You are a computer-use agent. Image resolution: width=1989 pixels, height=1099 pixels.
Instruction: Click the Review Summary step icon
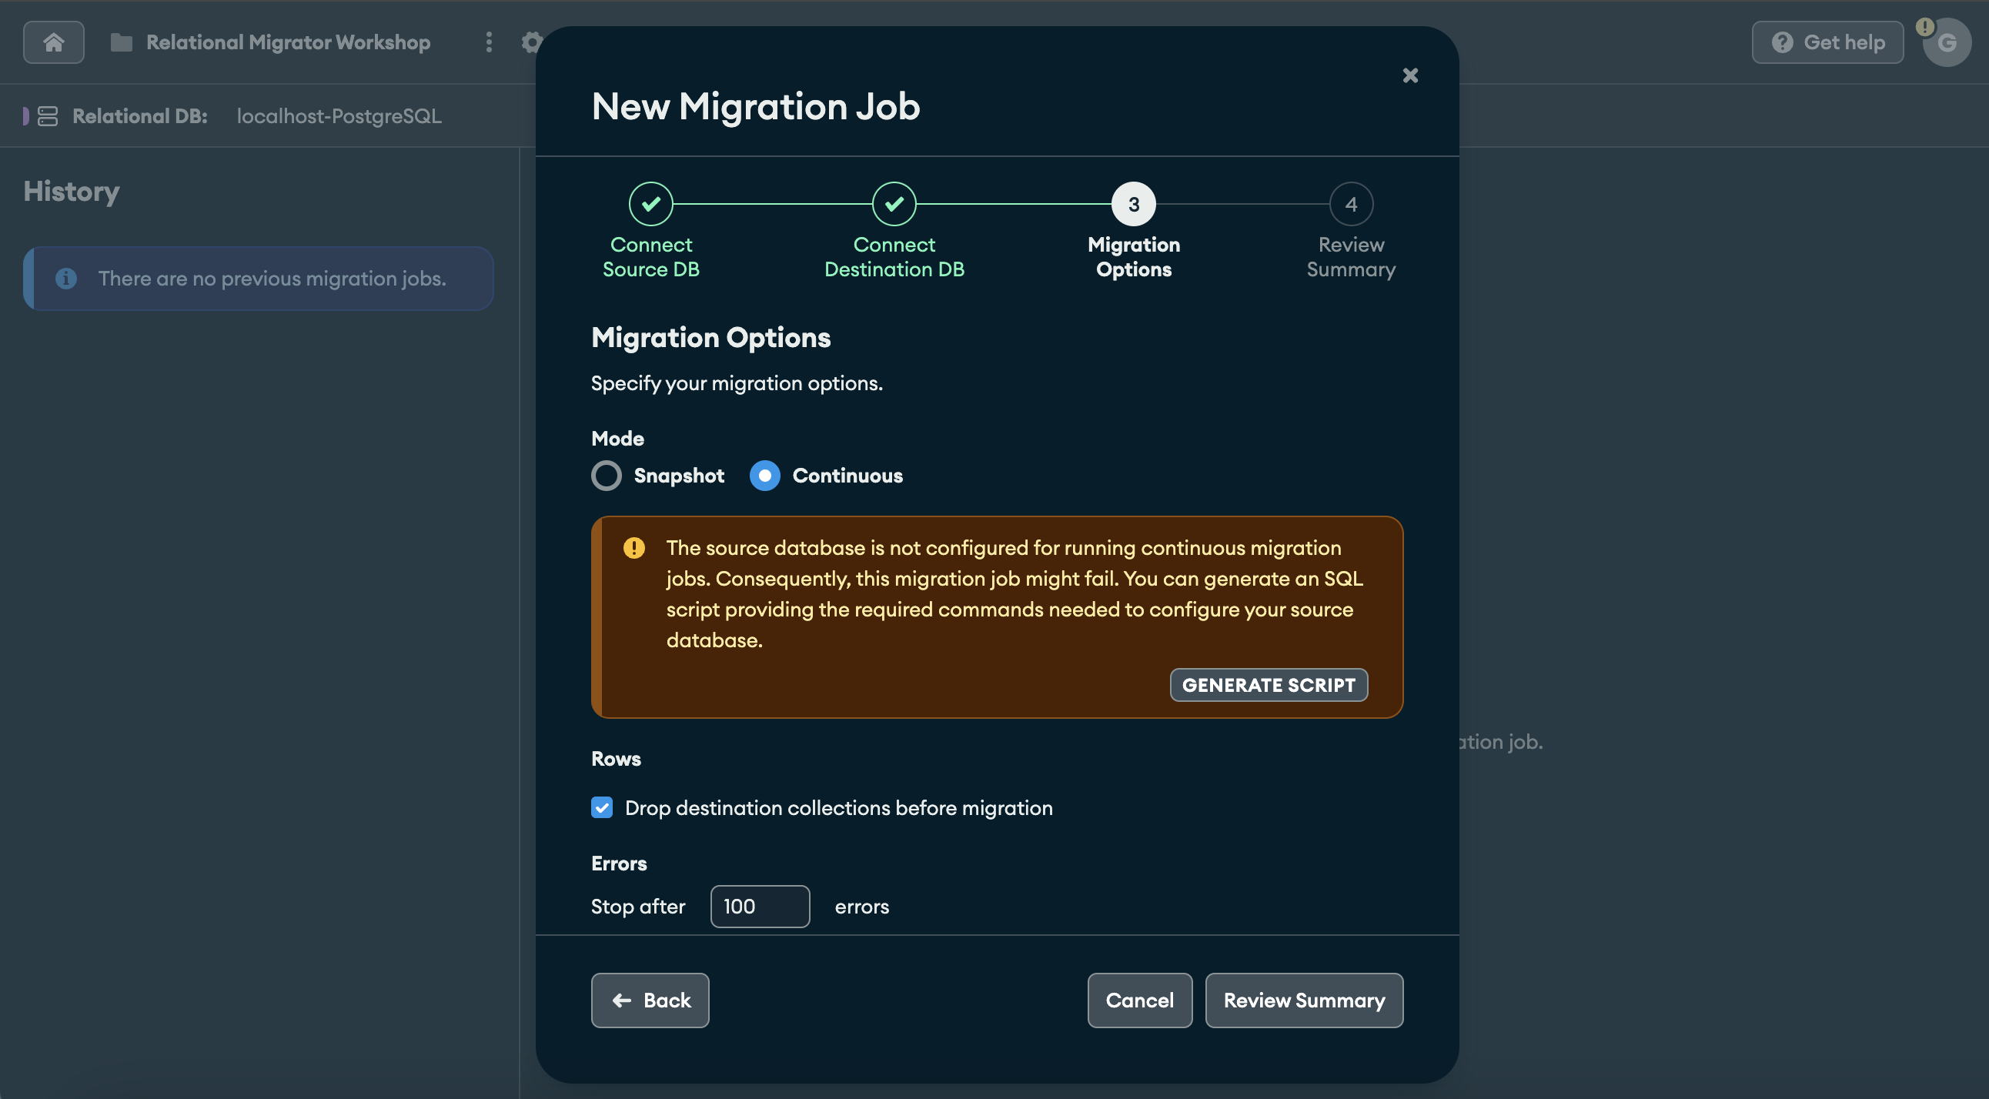click(x=1350, y=203)
